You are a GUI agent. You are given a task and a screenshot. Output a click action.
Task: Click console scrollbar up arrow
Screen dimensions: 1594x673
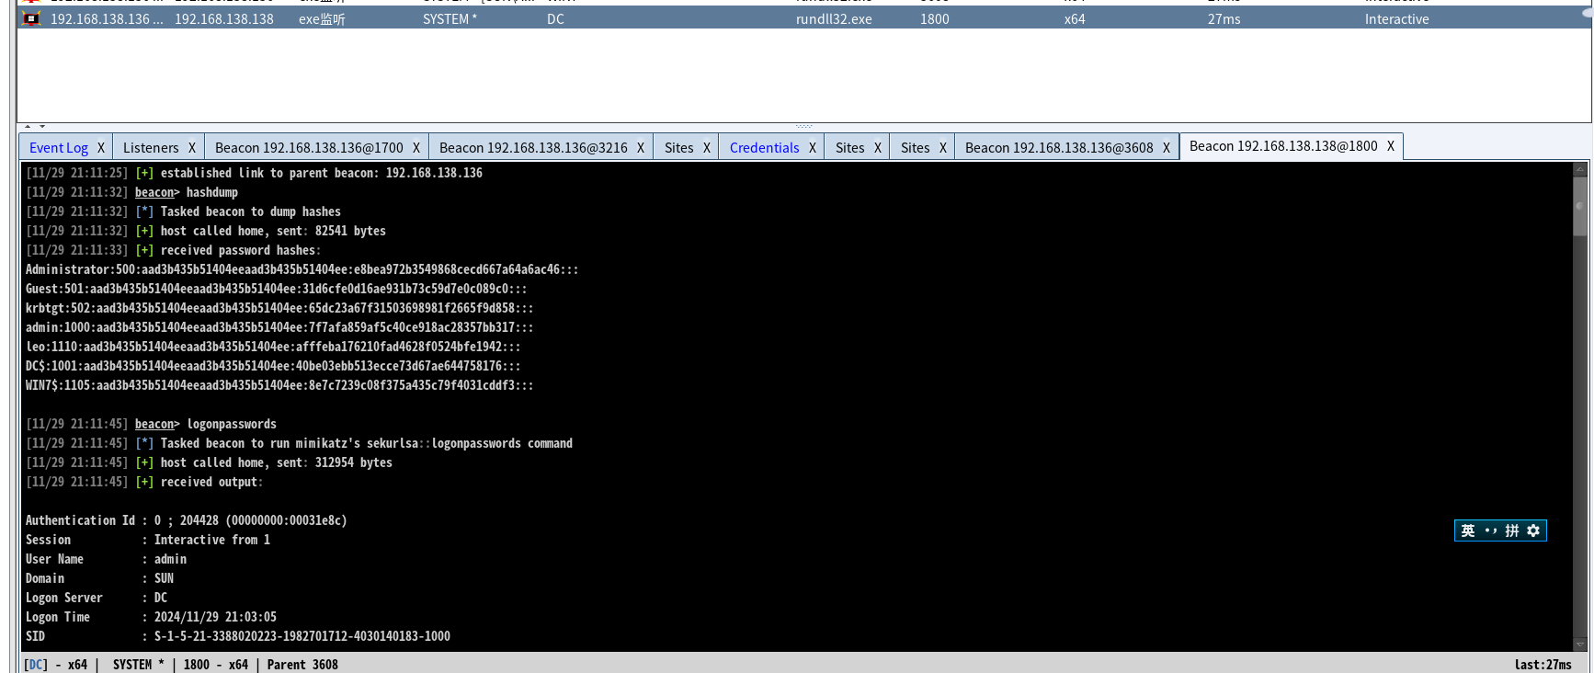[1580, 169]
